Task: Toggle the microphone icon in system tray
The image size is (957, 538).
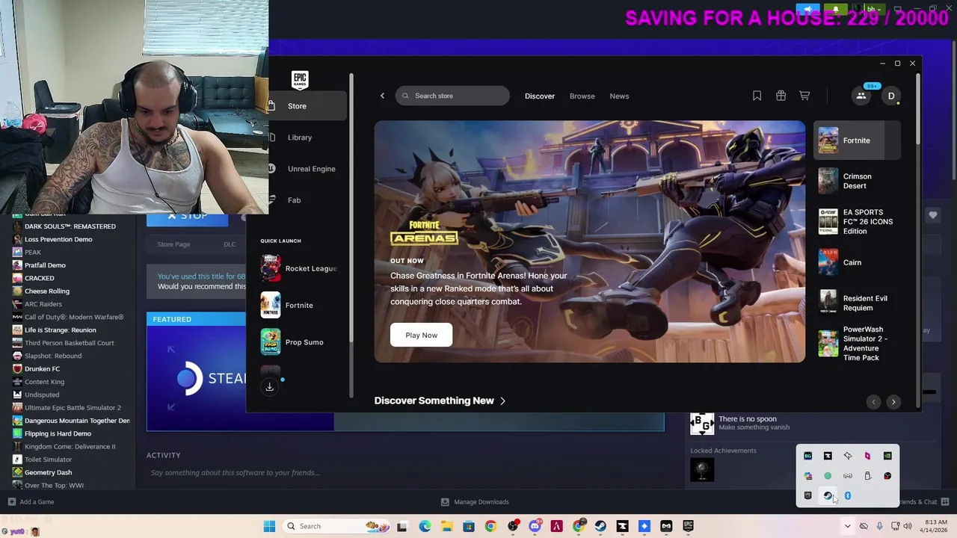Action: 879,526
